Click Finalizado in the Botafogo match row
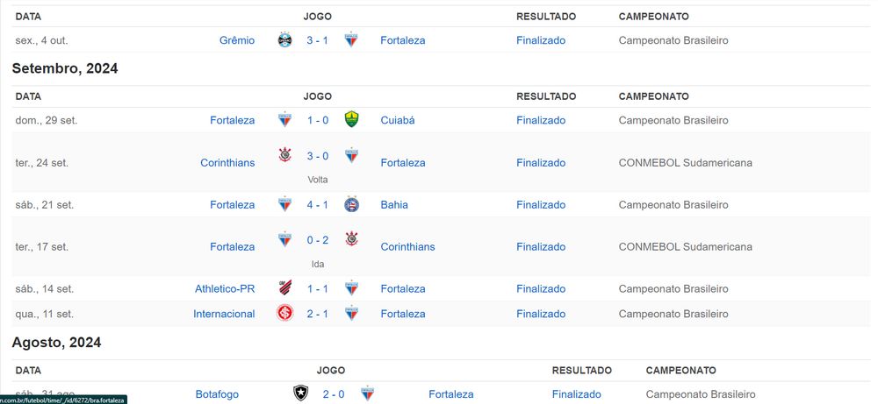878x404 pixels. (x=577, y=394)
